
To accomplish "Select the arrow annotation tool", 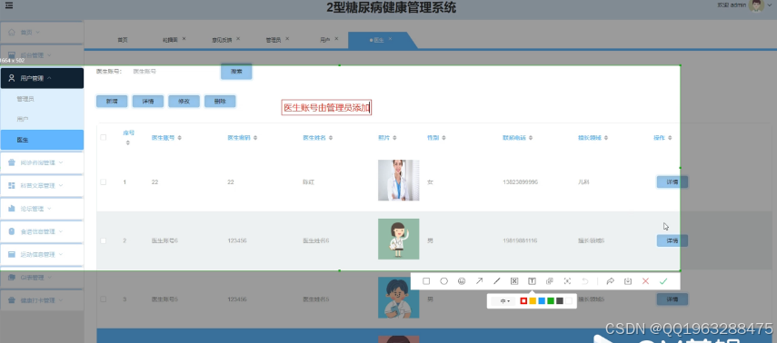I will [479, 281].
